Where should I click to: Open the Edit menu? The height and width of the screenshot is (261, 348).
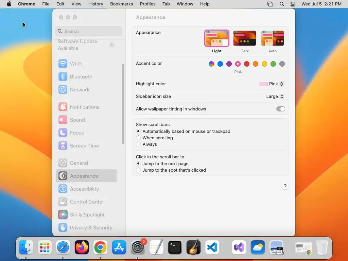[x=60, y=4]
